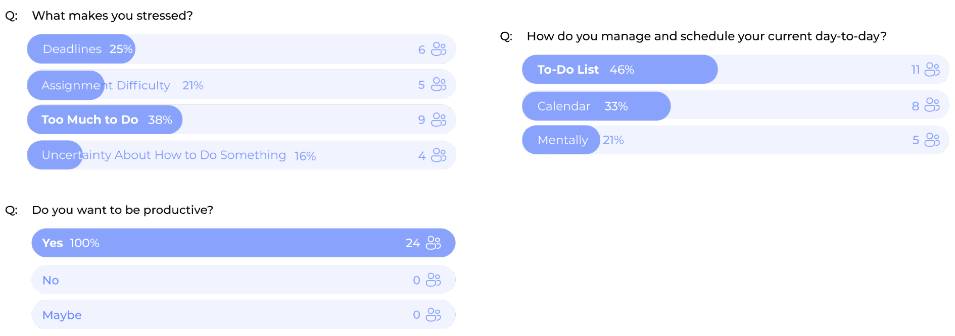Select the "Deadlines" poll answer
This screenshot has width=955, height=336.
[72, 49]
